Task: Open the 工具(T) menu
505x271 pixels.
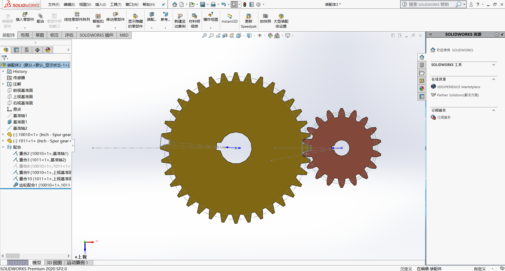Action: (115, 4)
